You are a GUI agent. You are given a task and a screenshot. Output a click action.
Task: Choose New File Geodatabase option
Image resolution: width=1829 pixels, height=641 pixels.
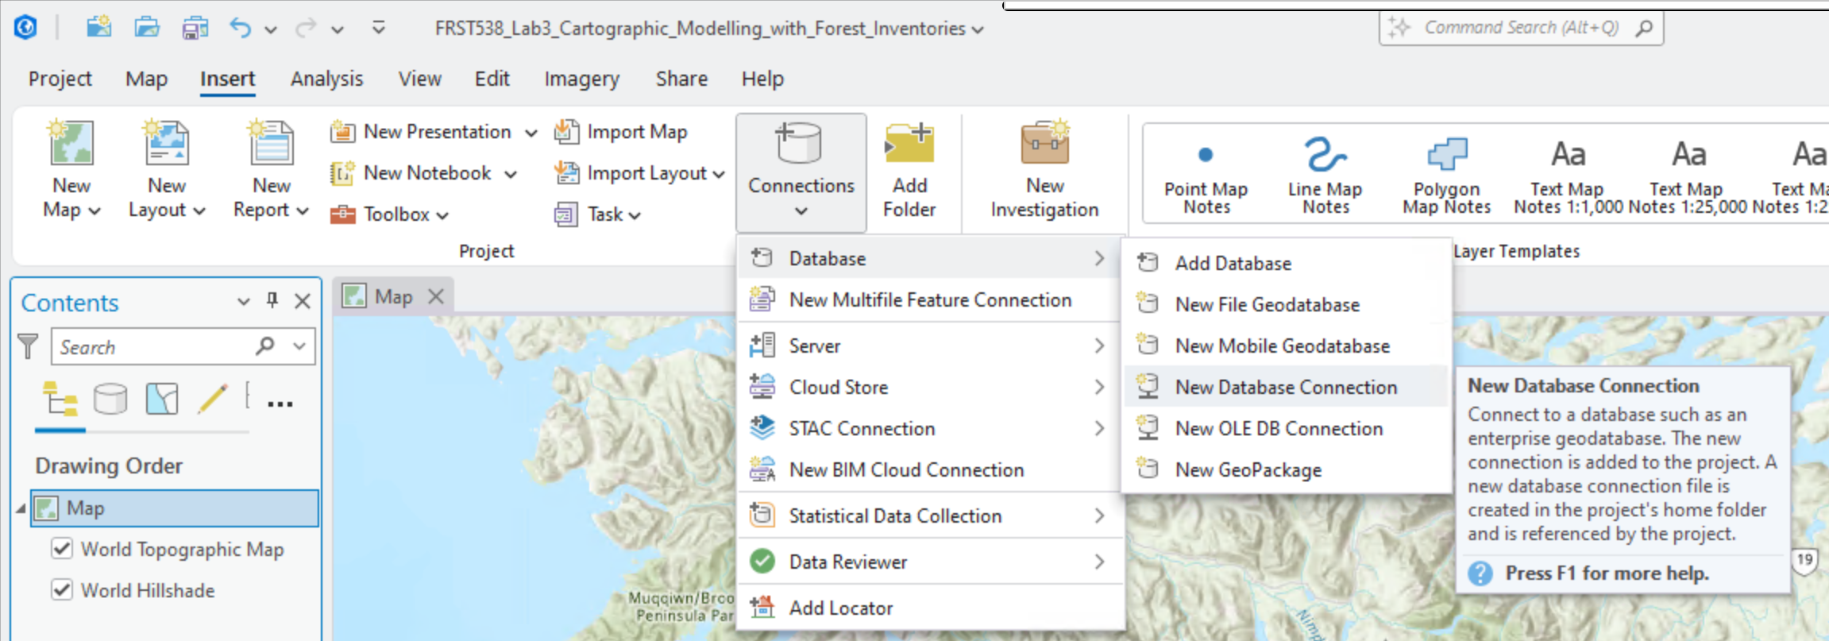pyautogui.click(x=1267, y=304)
